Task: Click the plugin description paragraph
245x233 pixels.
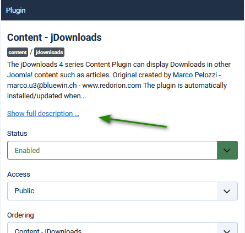Action: (x=119, y=80)
